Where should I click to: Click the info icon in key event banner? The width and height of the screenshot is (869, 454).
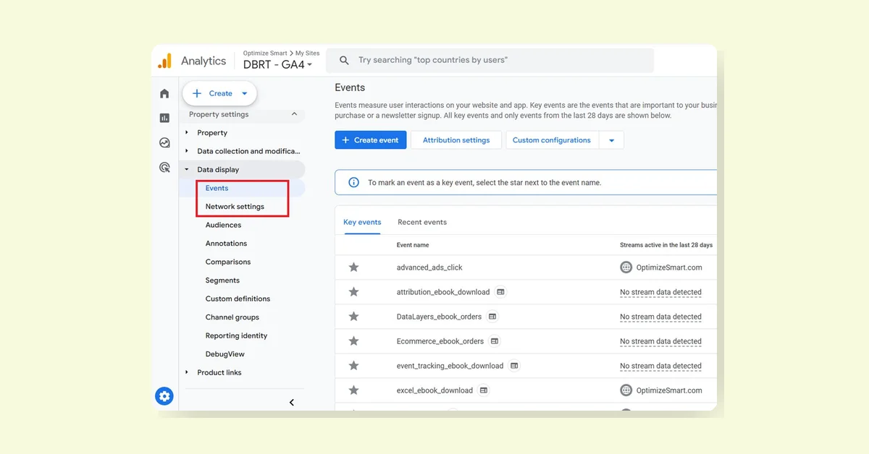tap(354, 183)
